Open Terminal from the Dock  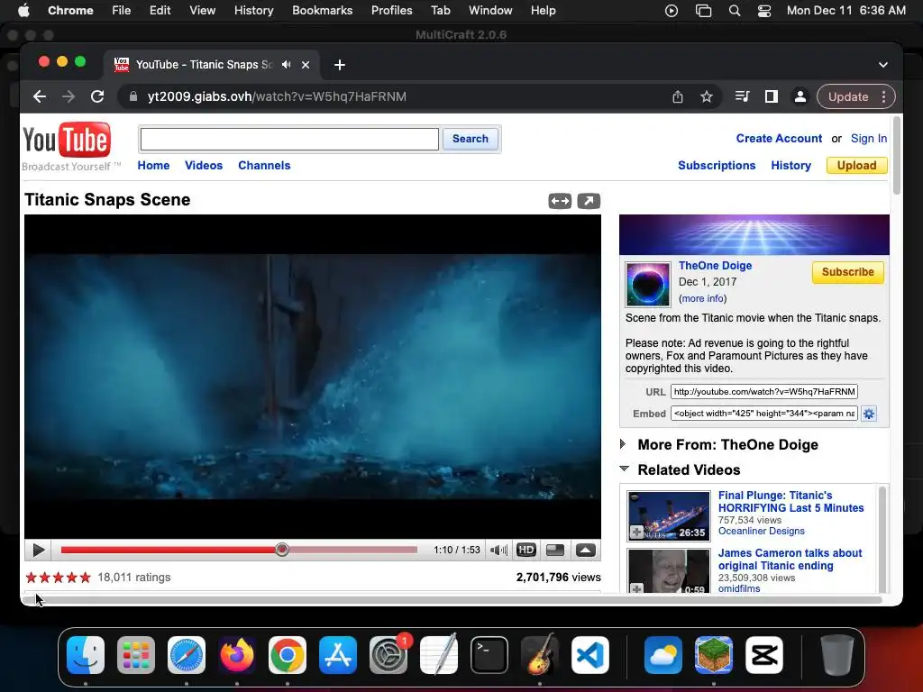pyautogui.click(x=489, y=655)
